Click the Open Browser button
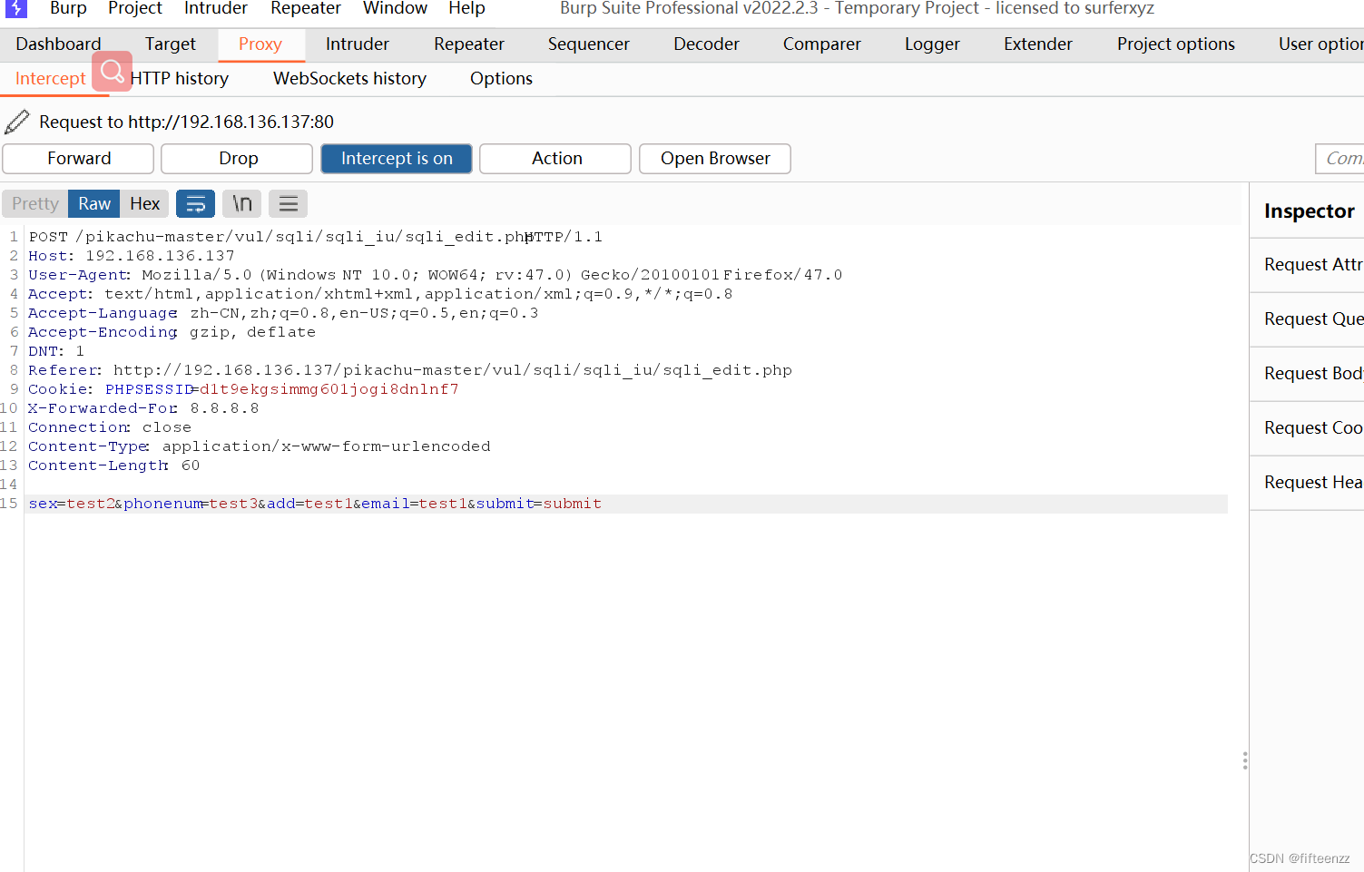Viewport: 1364px width, 872px height. click(x=715, y=159)
